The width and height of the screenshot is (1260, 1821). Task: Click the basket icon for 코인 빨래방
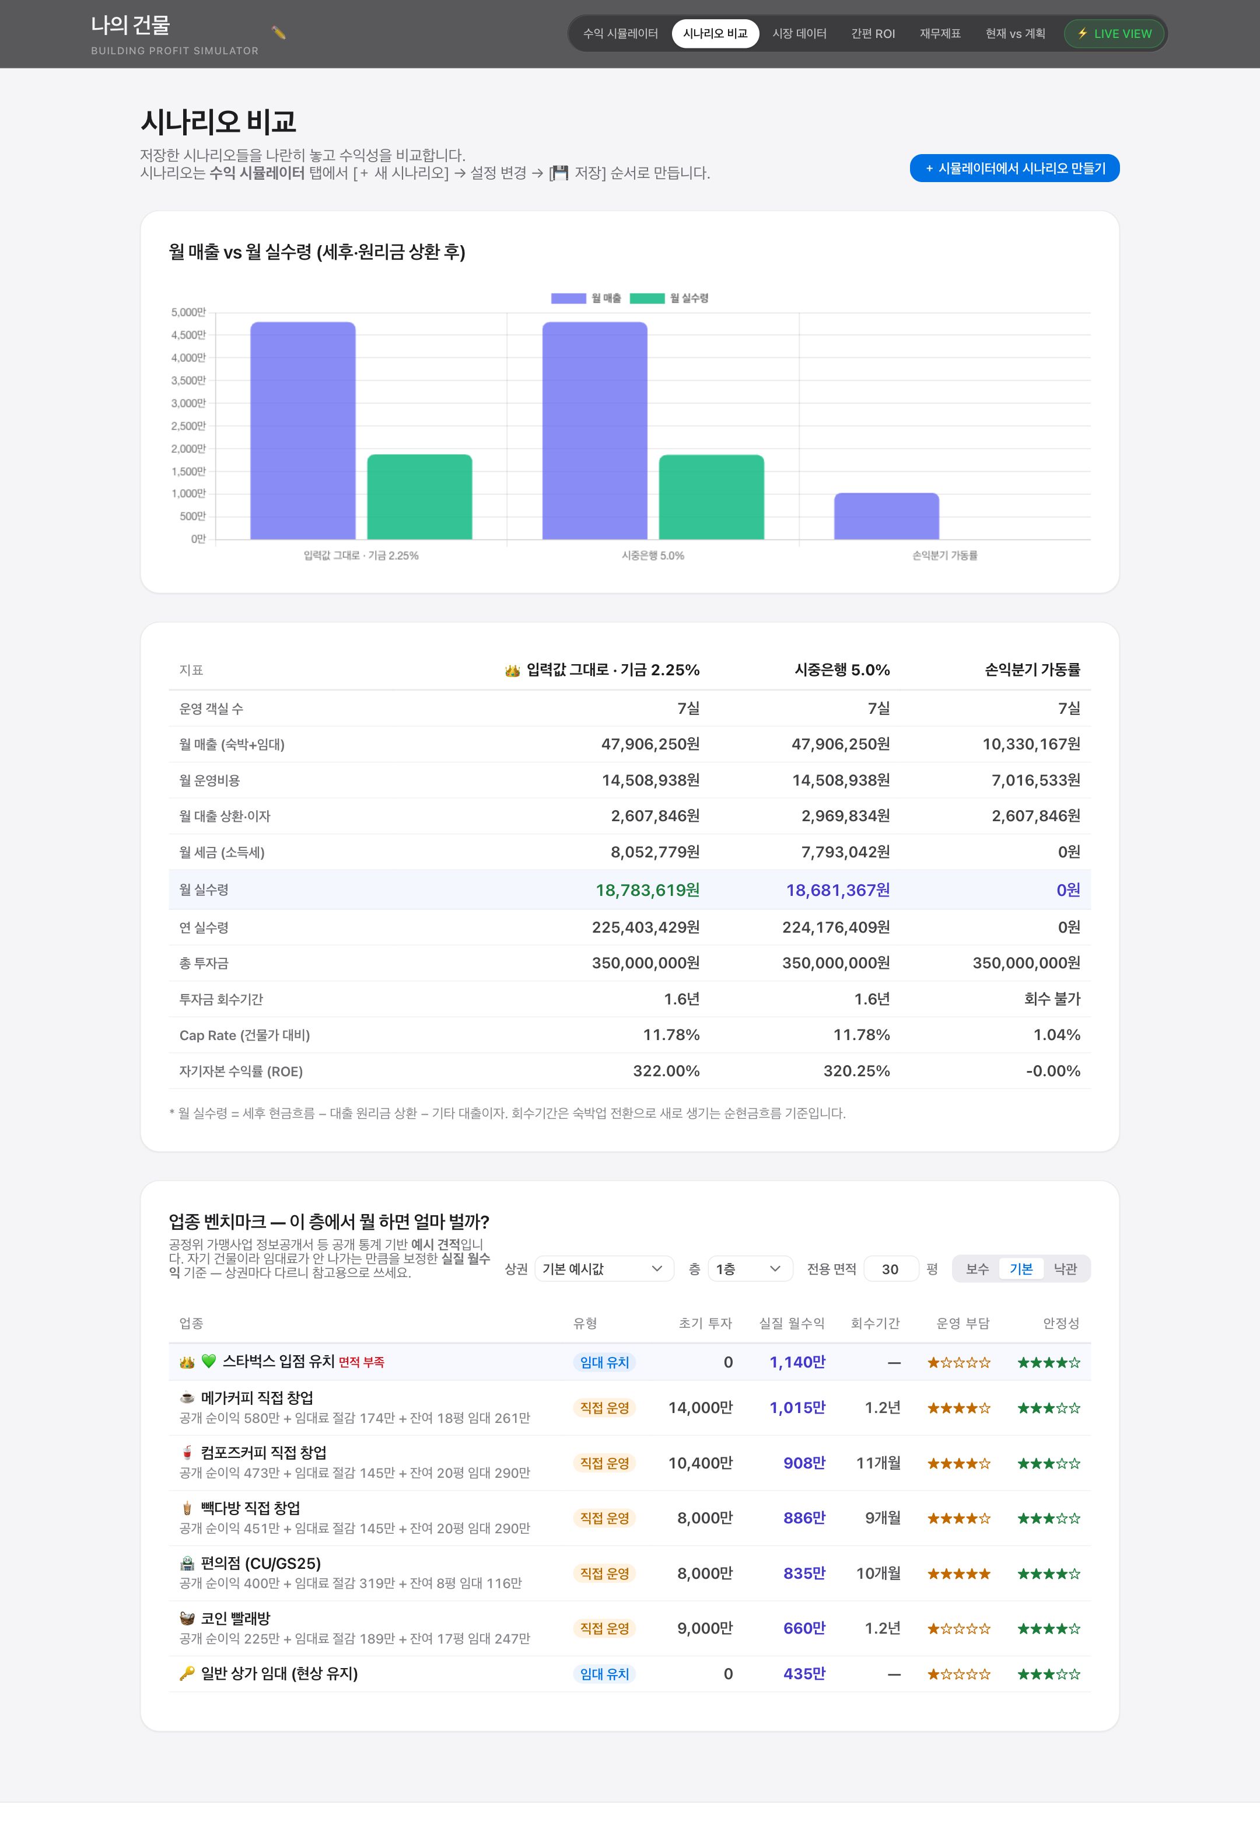187,1618
